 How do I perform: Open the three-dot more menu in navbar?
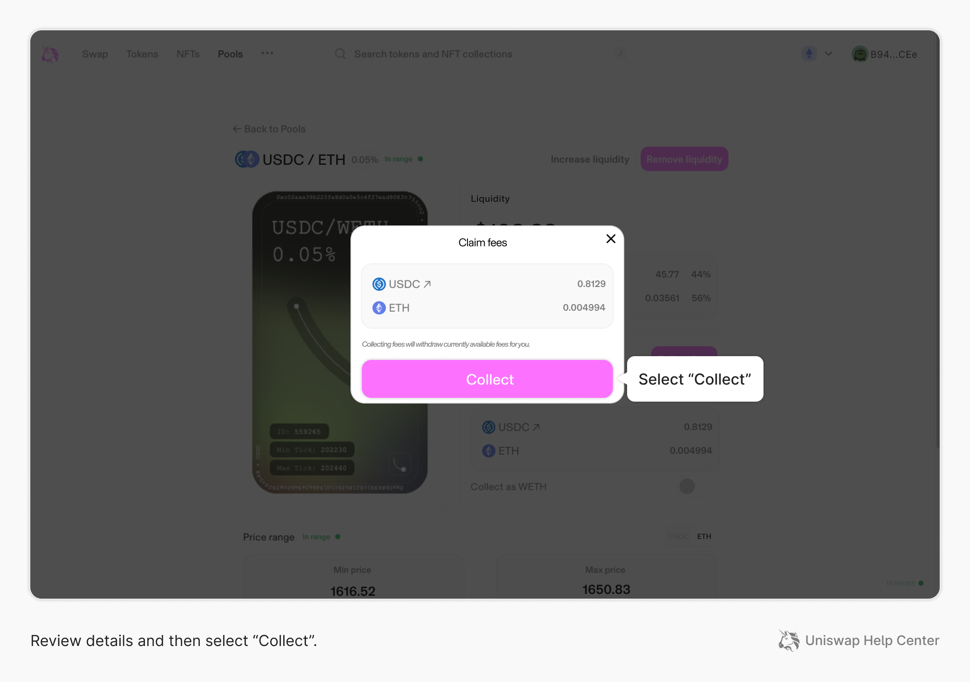(267, 53)
